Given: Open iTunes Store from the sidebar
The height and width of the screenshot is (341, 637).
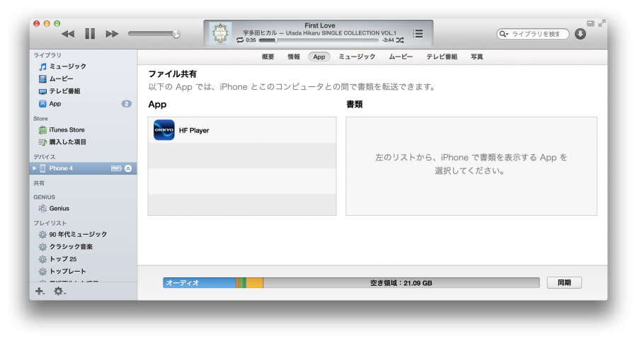Looking at the screenshot, I should tap(83, 130).
